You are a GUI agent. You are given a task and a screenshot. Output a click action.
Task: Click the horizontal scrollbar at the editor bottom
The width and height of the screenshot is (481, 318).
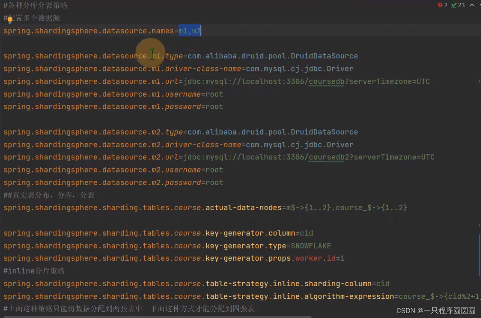click(x=157, y=317)
